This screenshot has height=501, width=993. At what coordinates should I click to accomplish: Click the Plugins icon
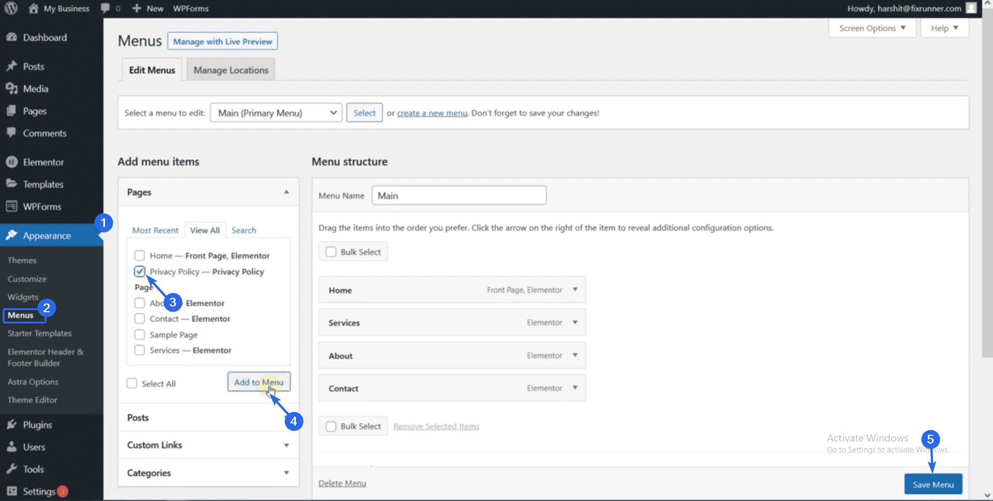pyautogui.click(x=11, y=424)
